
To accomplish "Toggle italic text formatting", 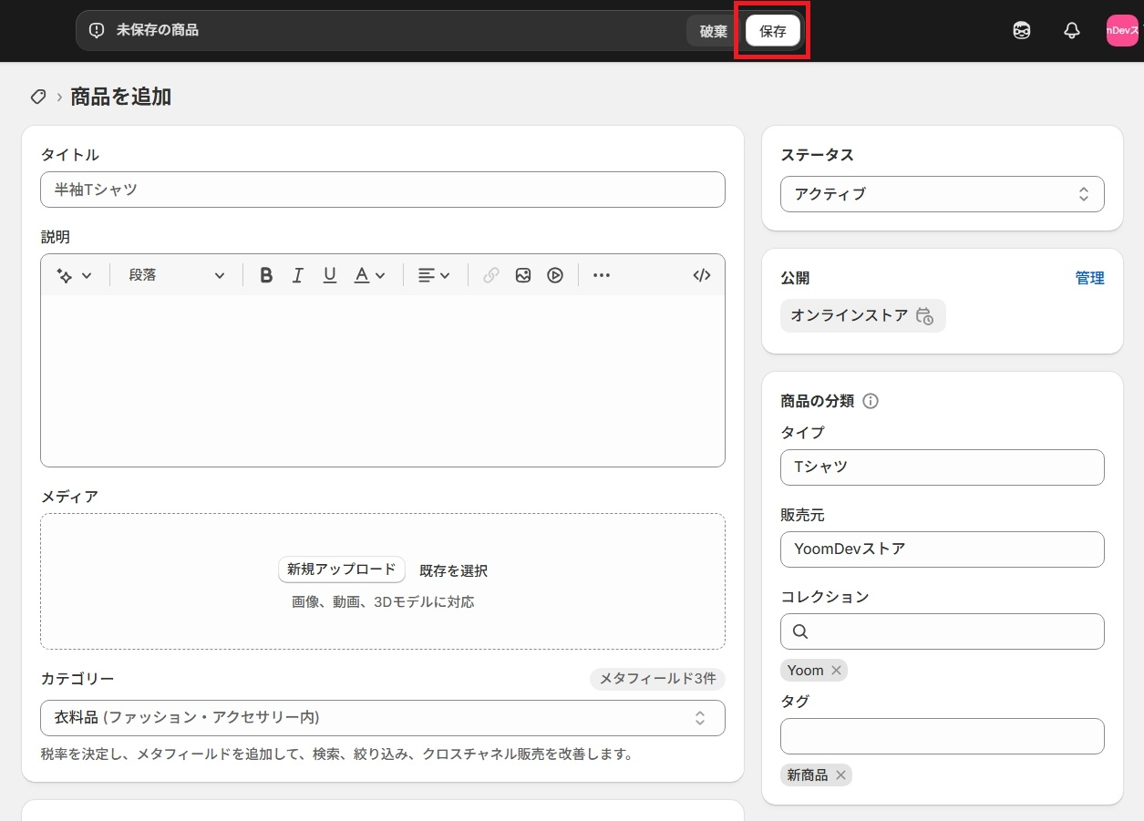I will pos(297,275).
